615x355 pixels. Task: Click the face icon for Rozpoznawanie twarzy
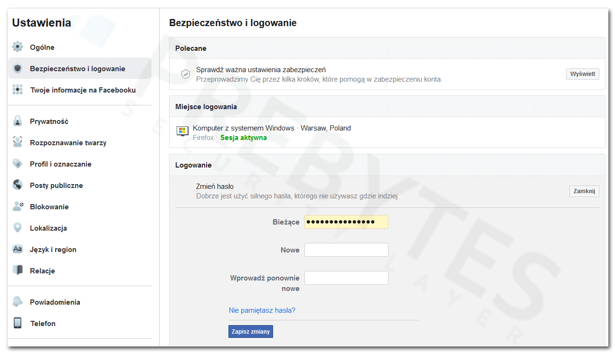tap(18, 142)
